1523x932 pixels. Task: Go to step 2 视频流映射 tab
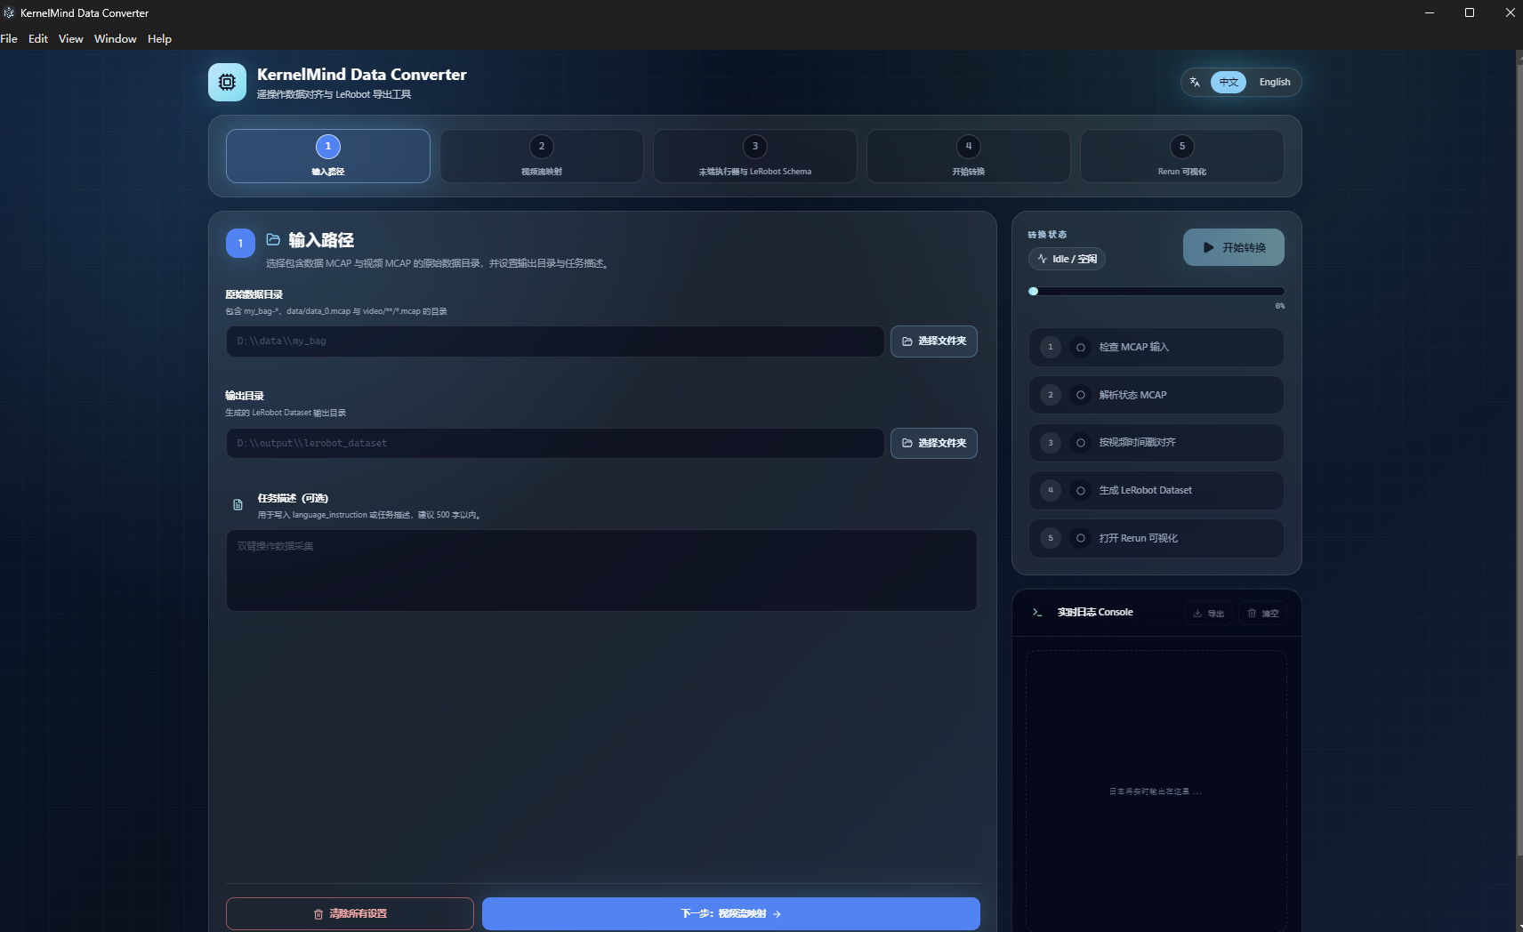point(542,156)
